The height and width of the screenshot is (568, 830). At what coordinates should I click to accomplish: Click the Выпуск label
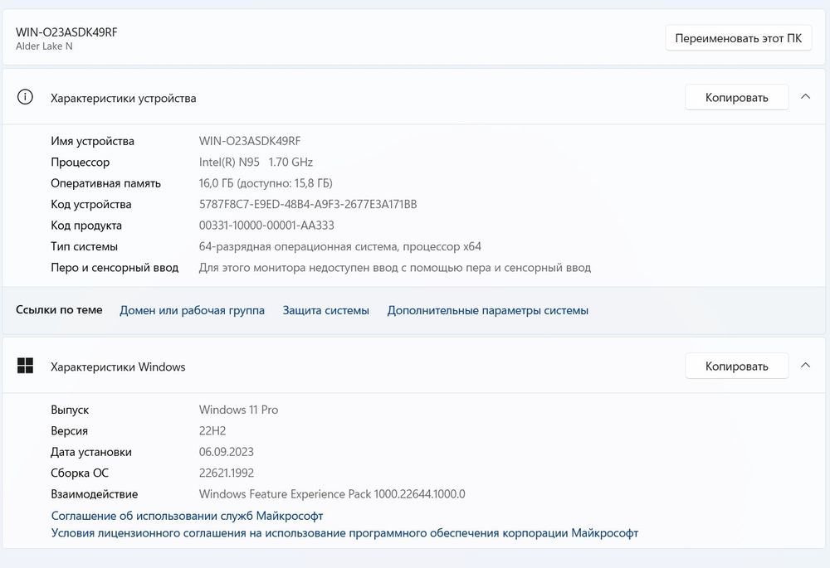pos(70,410)
